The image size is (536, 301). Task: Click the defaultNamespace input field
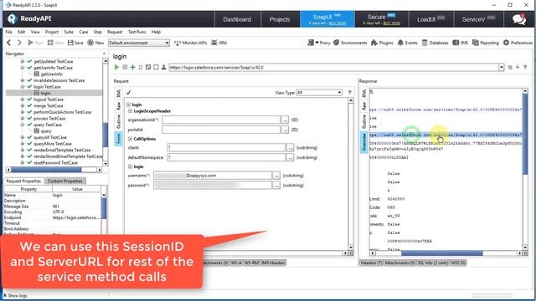coord(226,157)
